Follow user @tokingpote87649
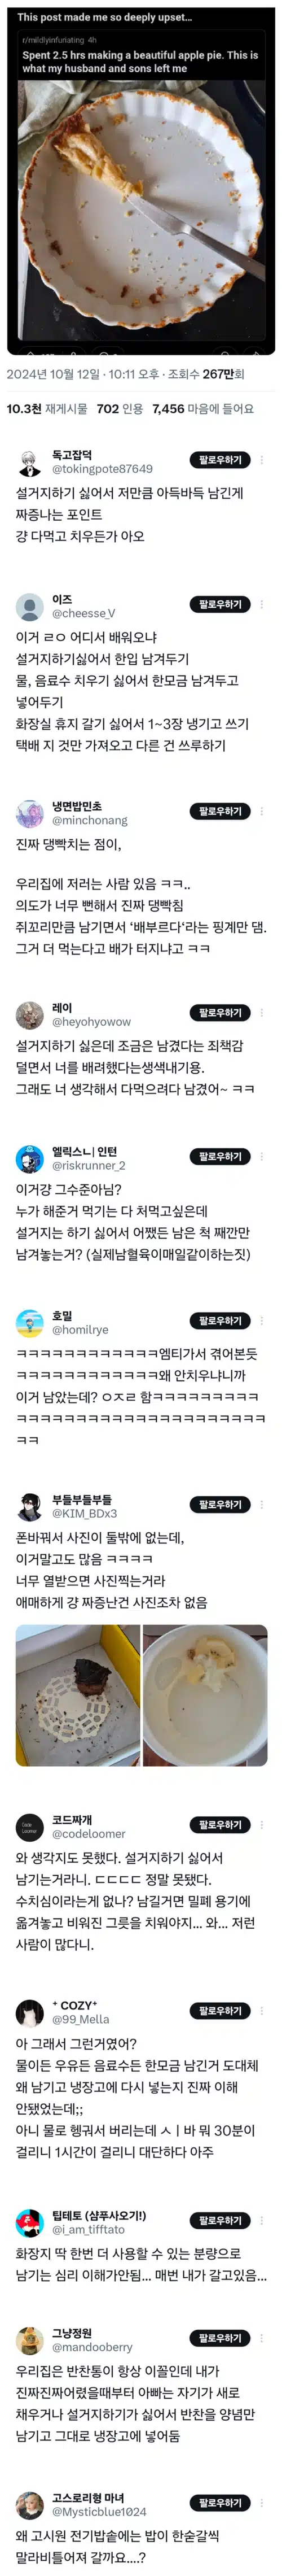The width and height of the screenshot is (282, 2576). pos(220,460)
